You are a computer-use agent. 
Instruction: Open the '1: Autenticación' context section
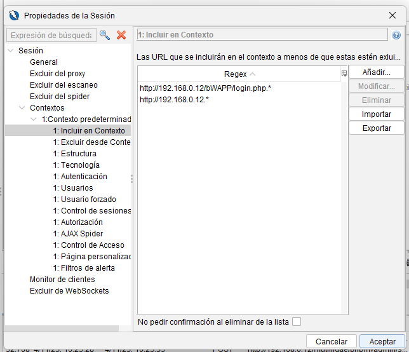coord(80,177)
